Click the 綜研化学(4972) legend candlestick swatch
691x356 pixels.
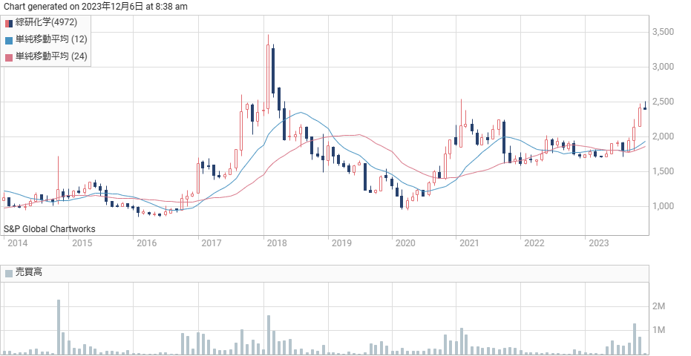[x=9, y=23]
